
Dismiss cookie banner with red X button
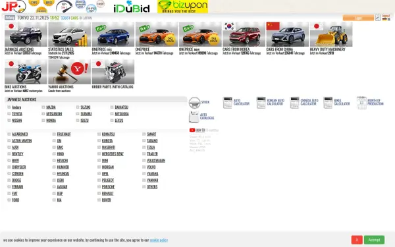[357, 240]
